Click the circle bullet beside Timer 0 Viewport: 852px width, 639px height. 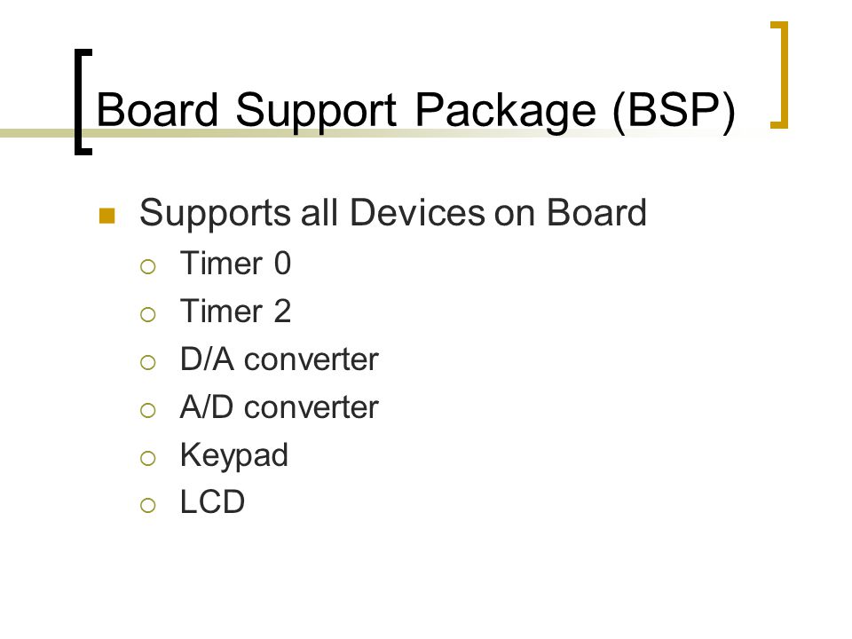148,266
